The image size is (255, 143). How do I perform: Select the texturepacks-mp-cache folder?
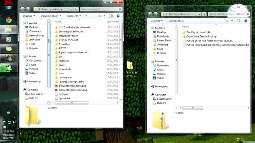coord(71,81)
